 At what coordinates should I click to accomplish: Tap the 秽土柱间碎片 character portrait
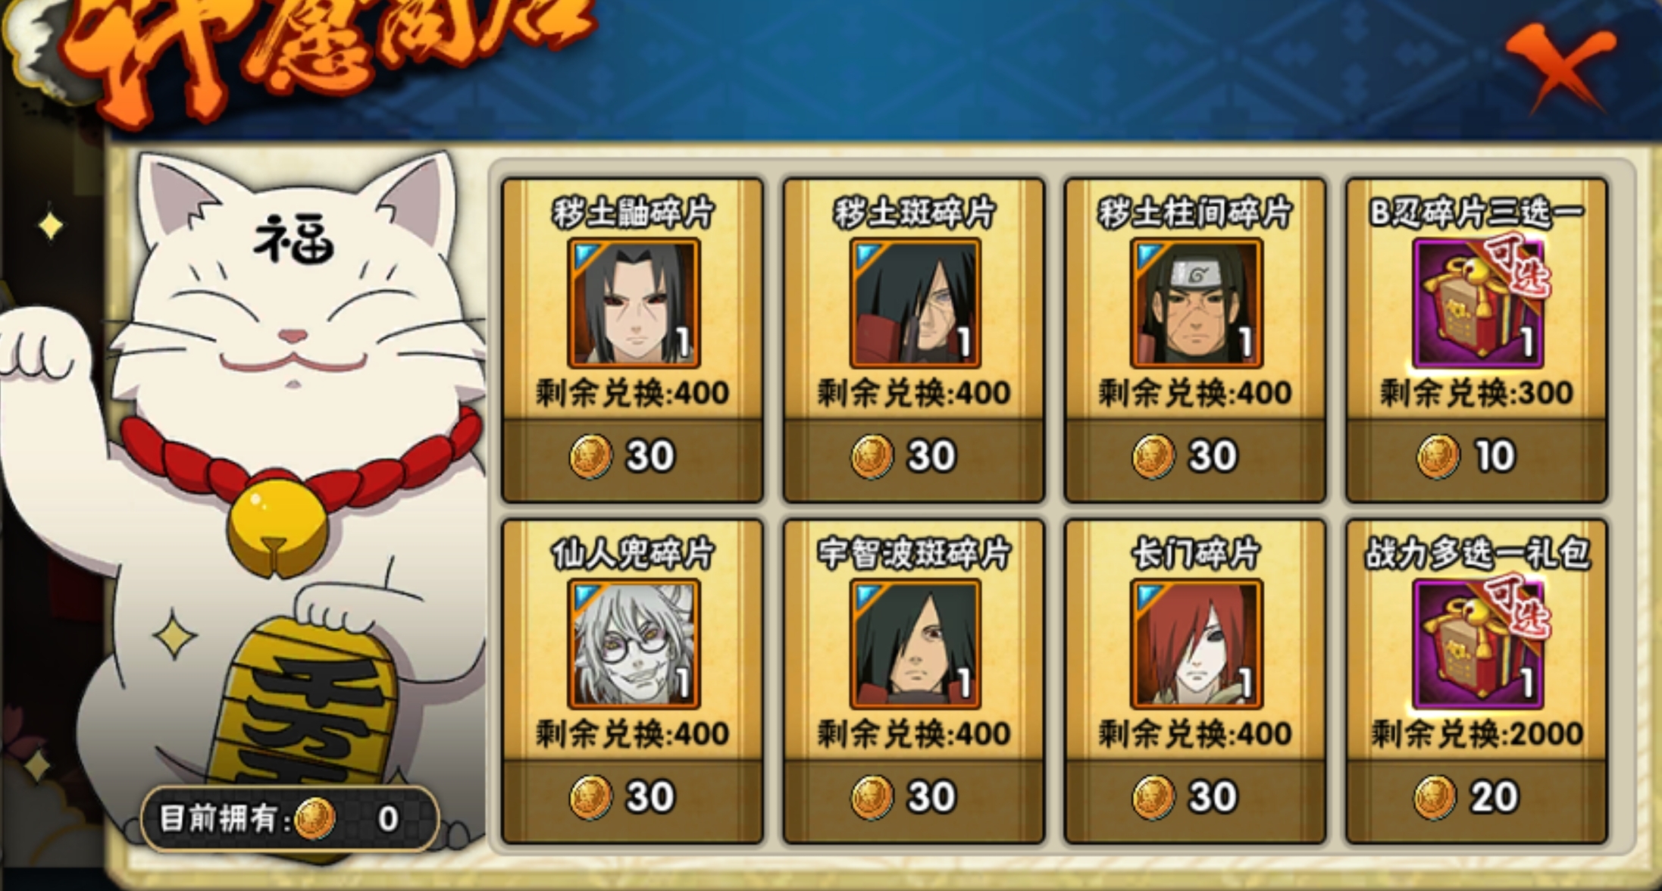pyautogui.click(x=1196, y=303)
